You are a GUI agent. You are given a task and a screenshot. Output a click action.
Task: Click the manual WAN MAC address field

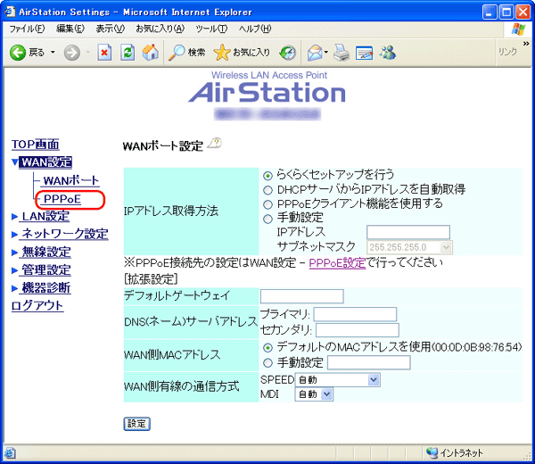pyautogui.click(x=369, y=362)
